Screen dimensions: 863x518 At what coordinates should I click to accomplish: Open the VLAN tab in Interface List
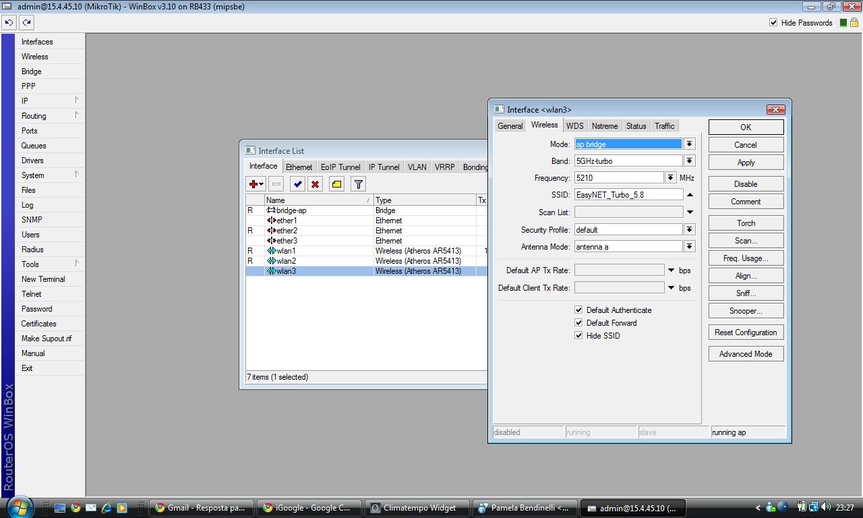pos(417,167)
